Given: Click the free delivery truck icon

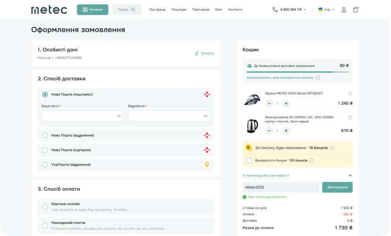Looking at the screenshot, I should coord(249,66).
